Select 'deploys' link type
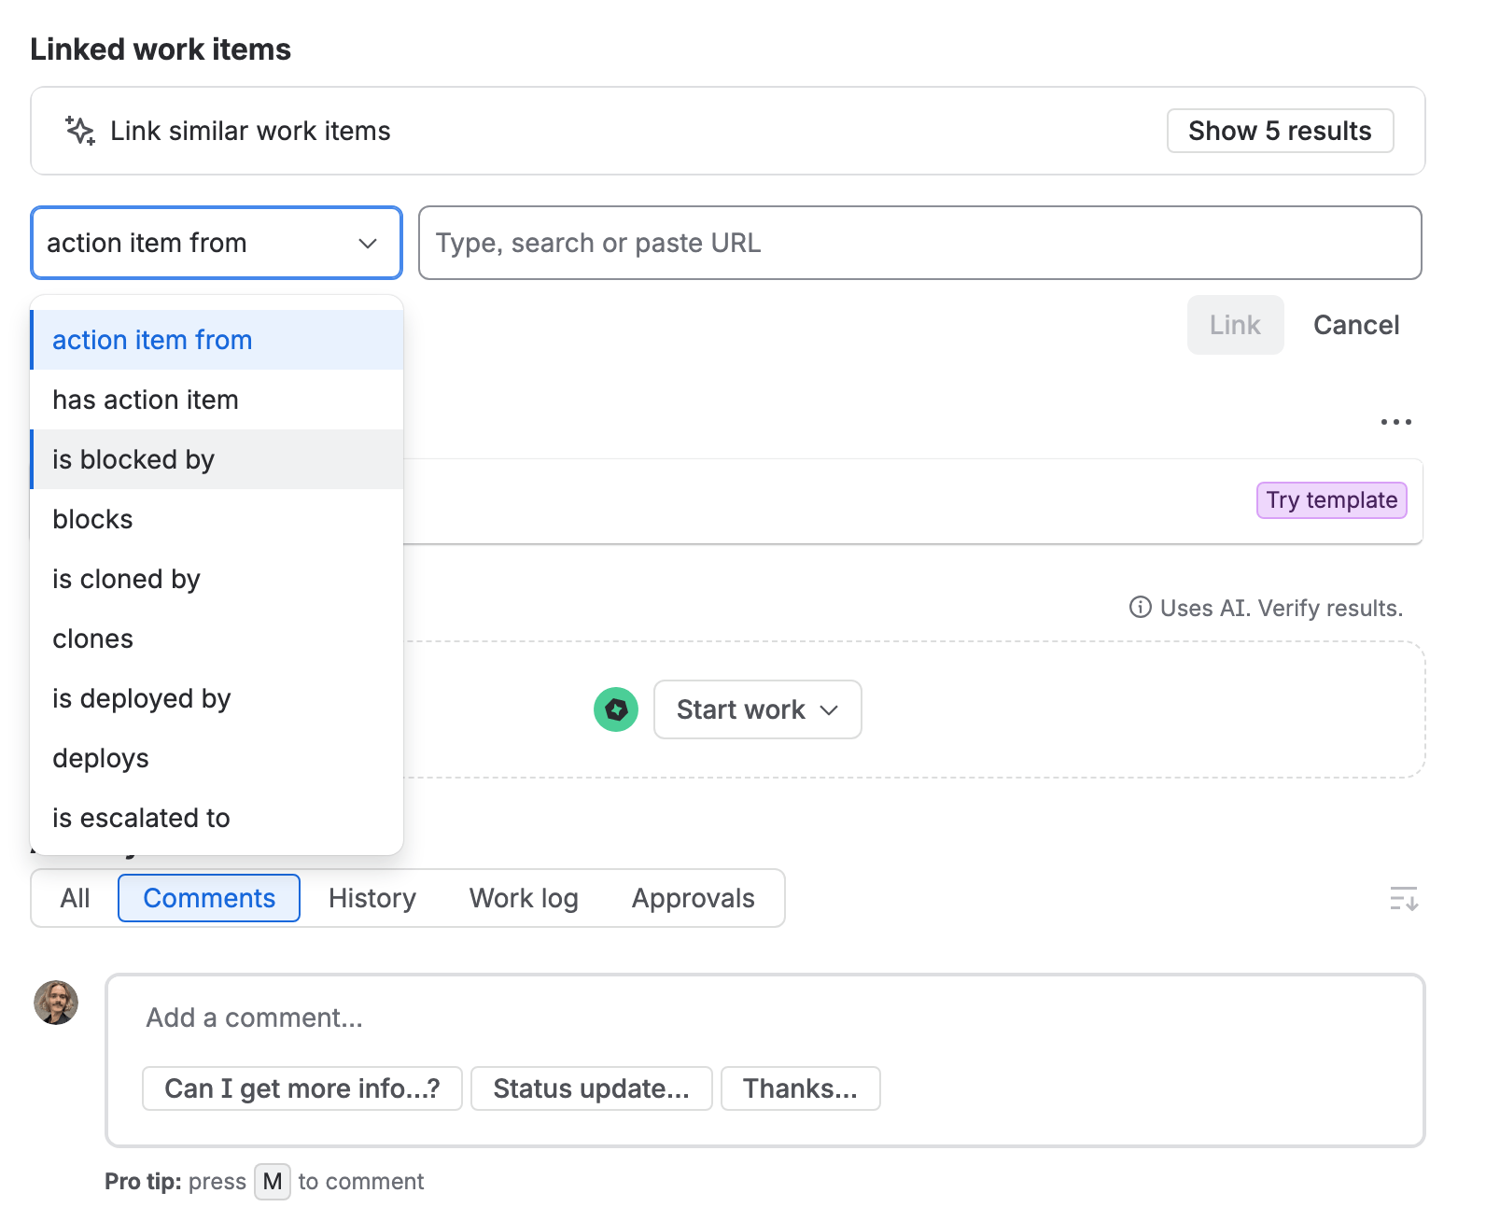The width and height of the screenshot is (1486, 1221). tap(217, 758)
